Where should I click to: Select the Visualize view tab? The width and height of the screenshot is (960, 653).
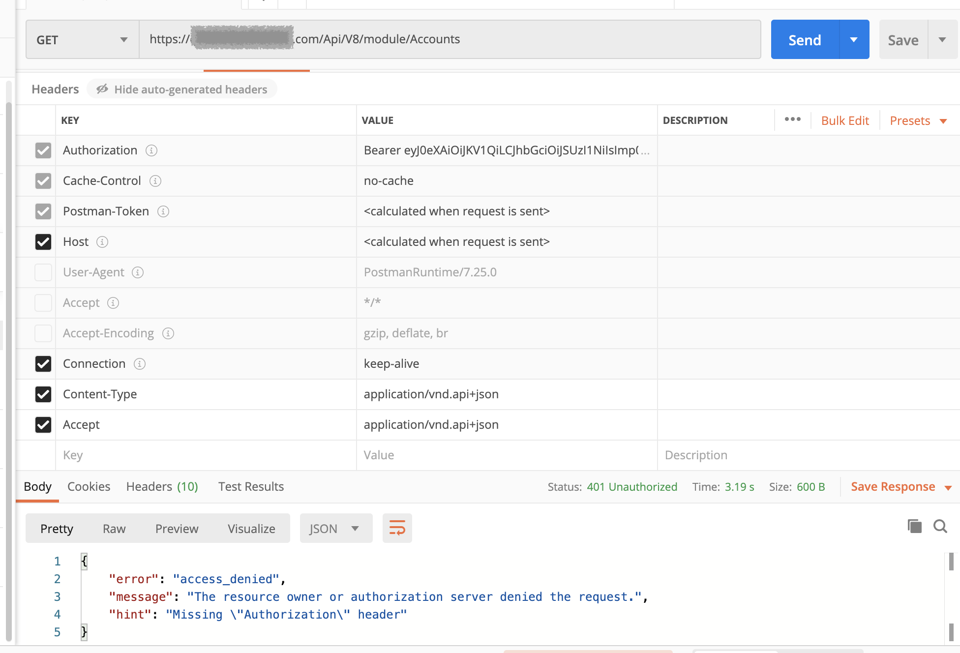click(251, 529)
